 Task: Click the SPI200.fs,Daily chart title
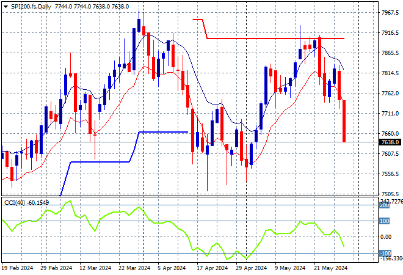coord(31,7)
